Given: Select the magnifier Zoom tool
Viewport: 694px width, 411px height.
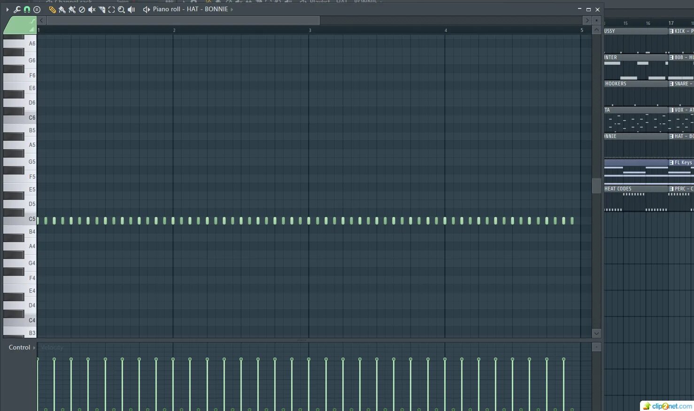Looking at the screenshot, I should click(x=121, y=9).
